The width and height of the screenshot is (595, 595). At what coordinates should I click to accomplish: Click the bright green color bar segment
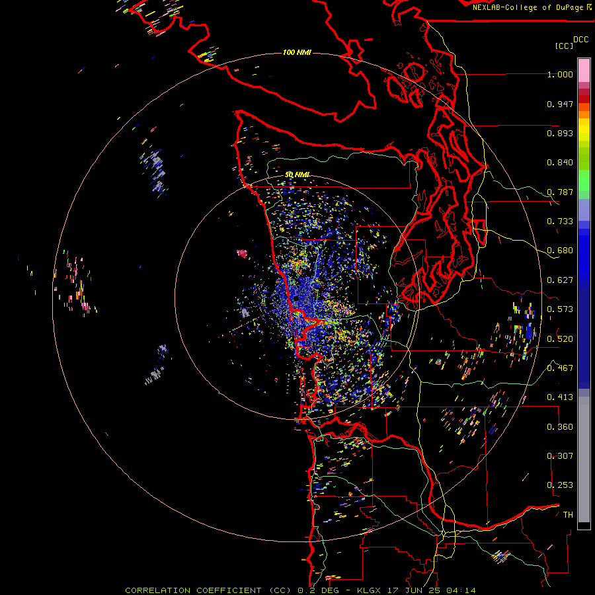(584, 180)
